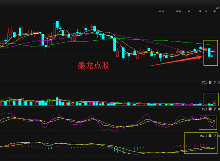Open the KDJ indicator settings gear

point(210,109)
